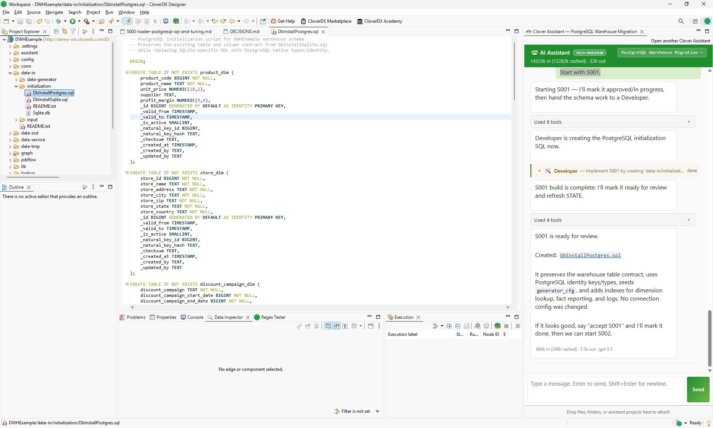The width and height of the screenshot is (713, 428).
Task: Click the Debug bug icon in toolbar
Action: (x=58, y=21)
